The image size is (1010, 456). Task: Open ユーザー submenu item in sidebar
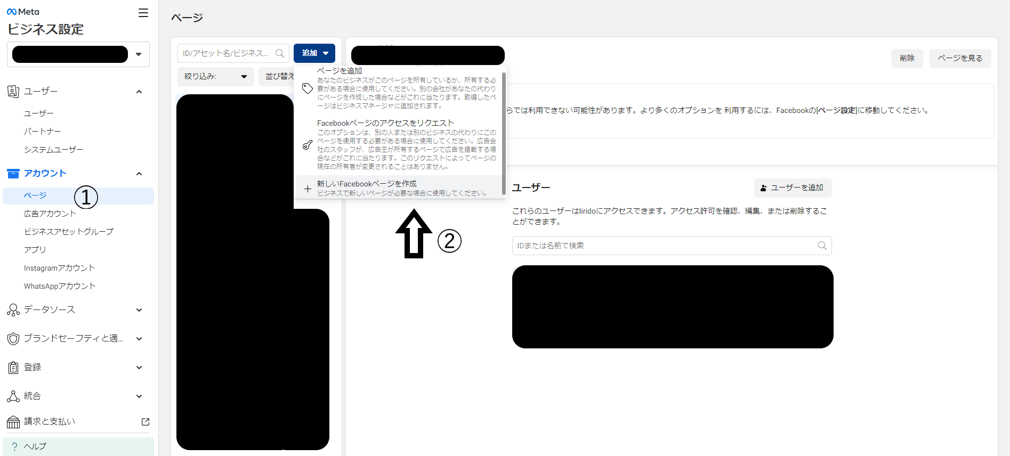click(x=38, y=113)
